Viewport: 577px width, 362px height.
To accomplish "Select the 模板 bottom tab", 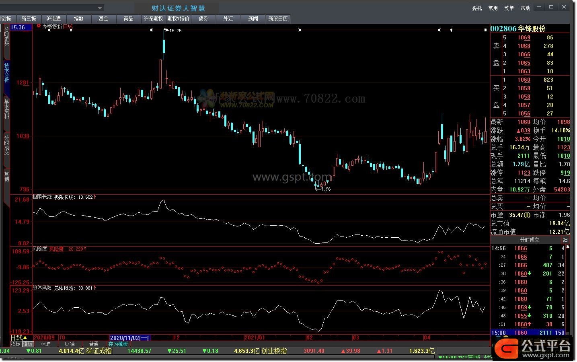I will coord(27,344).
